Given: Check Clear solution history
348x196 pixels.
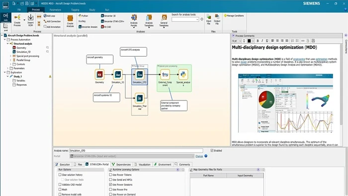Looking at the screenshot, I should point(60,175).
